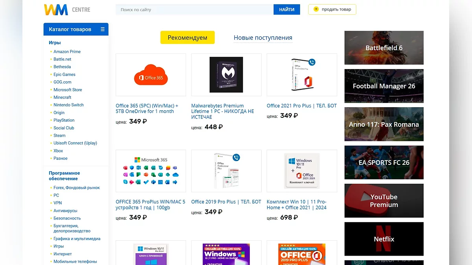The width and height of the screenshot is (472, 265).
Task: Open Malwarebytes Premium Lifetime 1 PC title
Action: coord(223,111)
